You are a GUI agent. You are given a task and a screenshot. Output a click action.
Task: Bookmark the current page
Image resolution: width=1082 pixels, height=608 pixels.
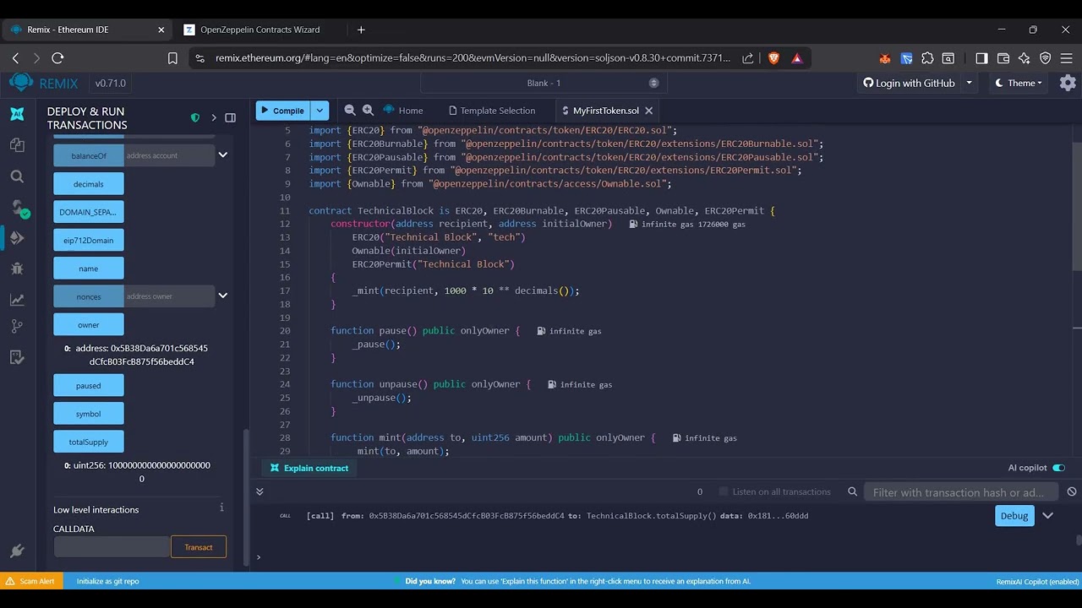point(172,58)
